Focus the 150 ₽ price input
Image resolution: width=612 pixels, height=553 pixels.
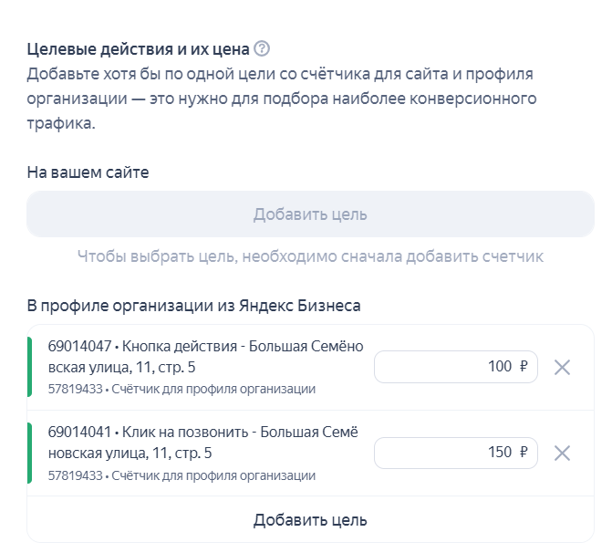447,453
